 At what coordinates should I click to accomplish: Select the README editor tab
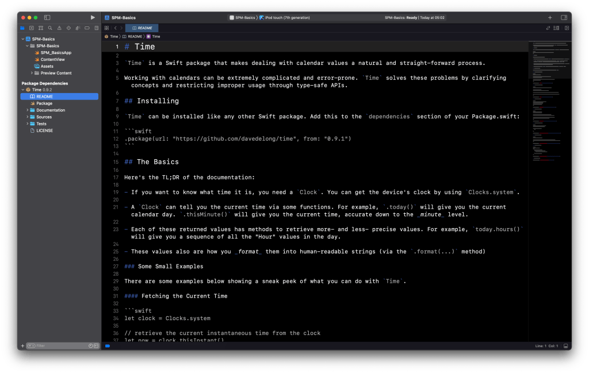[141, 28]
